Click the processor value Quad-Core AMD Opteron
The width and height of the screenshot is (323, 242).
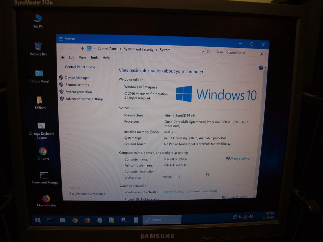point(206,124)
